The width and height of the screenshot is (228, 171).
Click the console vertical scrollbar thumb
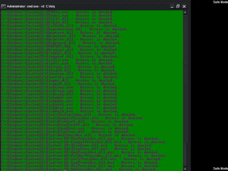coord(185,155)
